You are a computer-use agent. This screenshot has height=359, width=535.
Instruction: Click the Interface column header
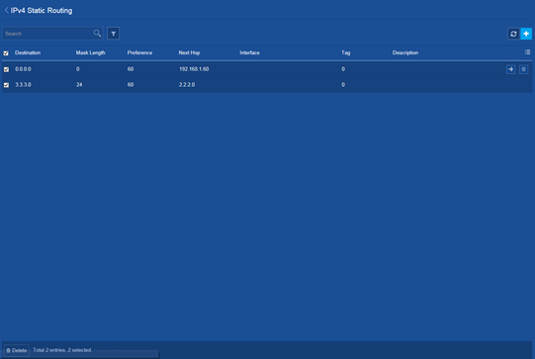click(x=250, y=52)
